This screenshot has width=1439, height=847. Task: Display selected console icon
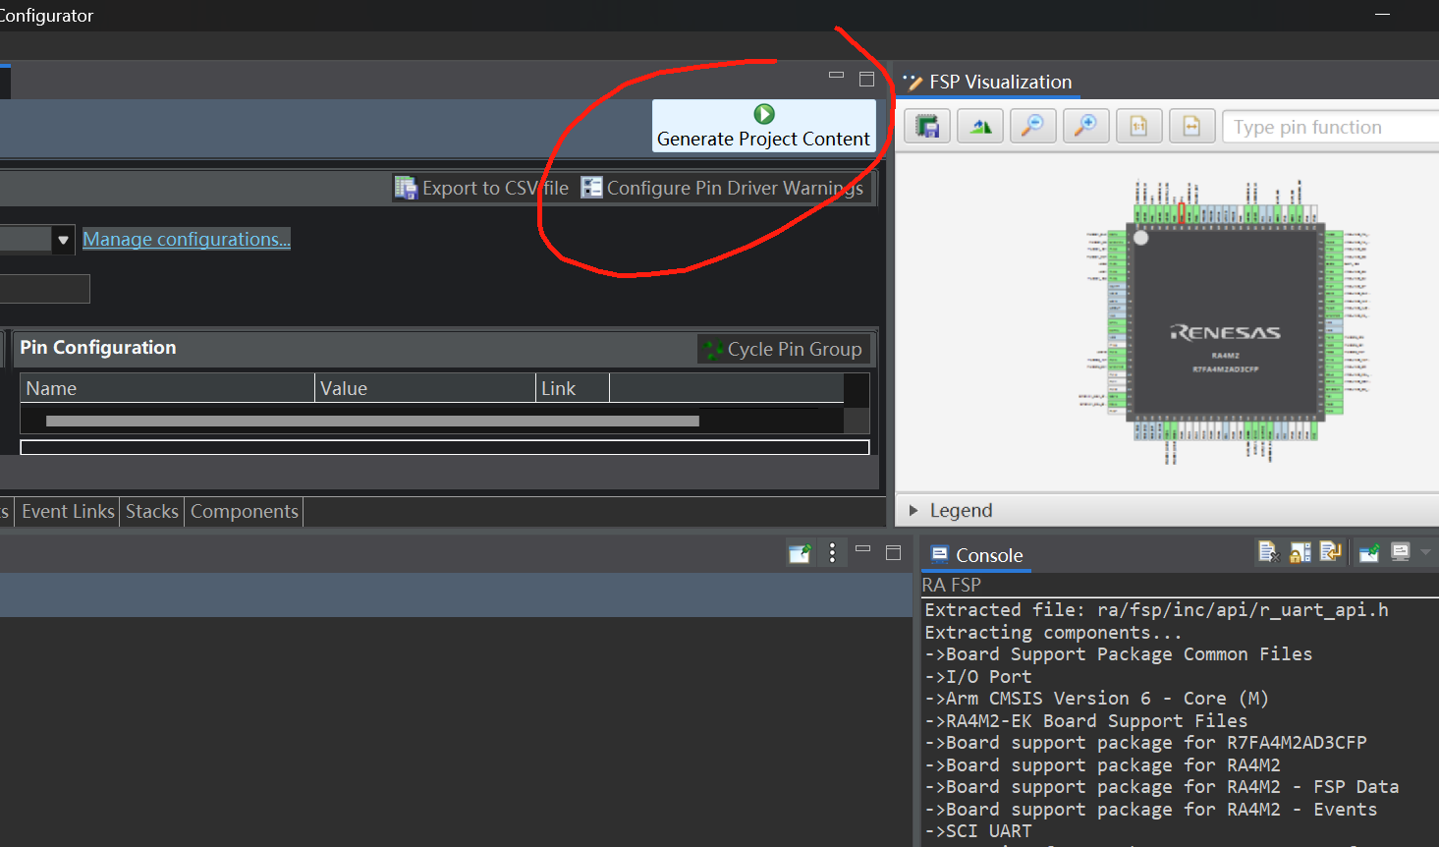coord(1401,552)
